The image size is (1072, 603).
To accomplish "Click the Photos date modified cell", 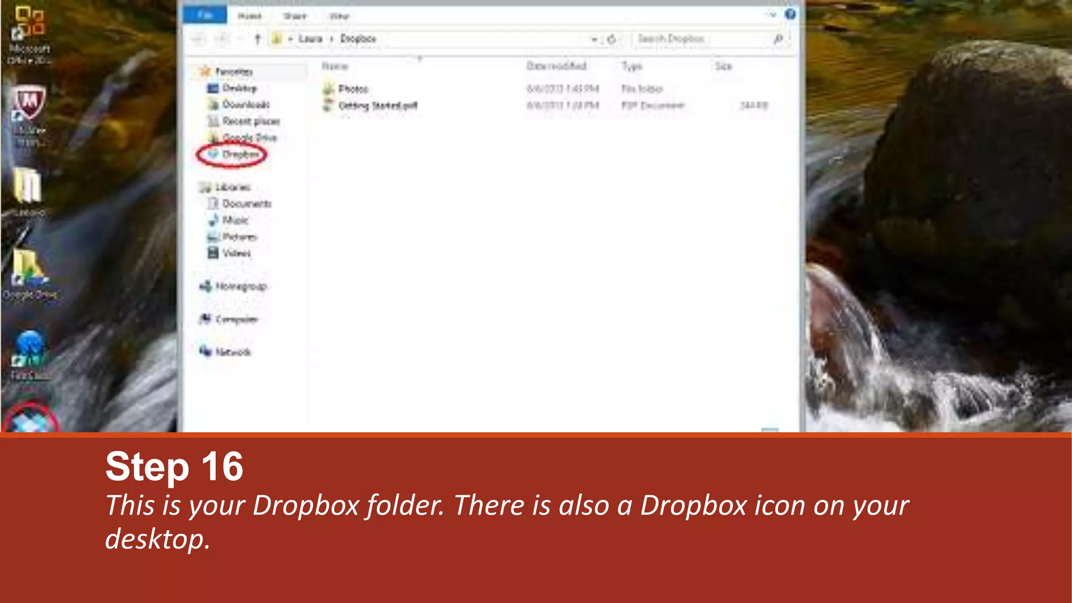I will point(562,89).
